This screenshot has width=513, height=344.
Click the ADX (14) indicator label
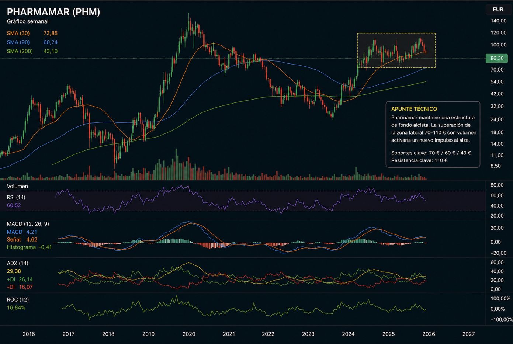pyautogui.click(x=18, y=263)
